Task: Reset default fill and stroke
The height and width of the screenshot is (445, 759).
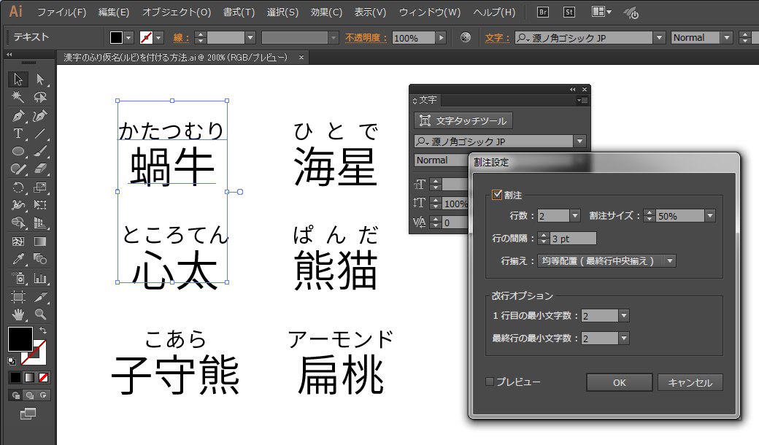Action: click(12, 361)
